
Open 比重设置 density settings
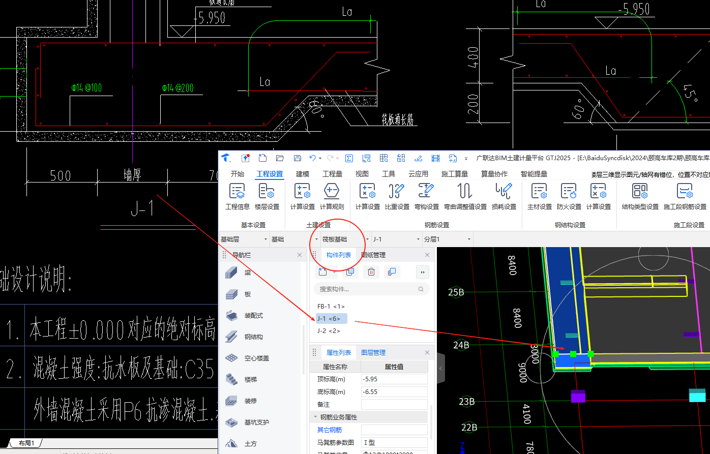click(x=397, y=197)
